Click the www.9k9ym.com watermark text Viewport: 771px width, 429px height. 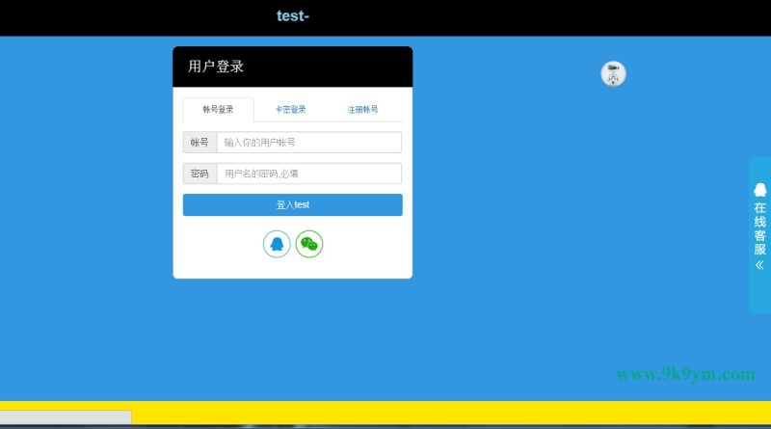point(685,374)
